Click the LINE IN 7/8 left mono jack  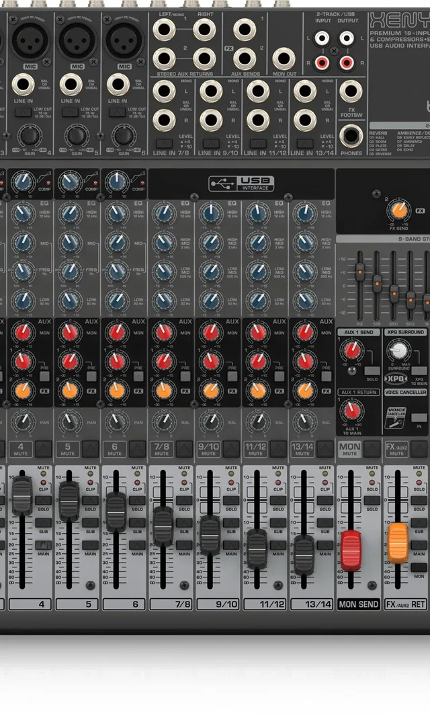click(164, 91)
